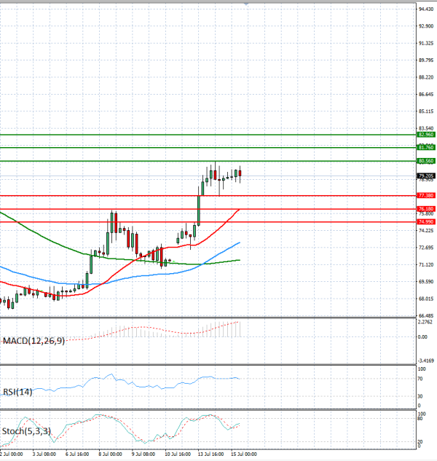Image resolution: width=437 pixels, height=461 pixels.
Task: Click the 94.430 price scale value
Action: tap(426, 9)
